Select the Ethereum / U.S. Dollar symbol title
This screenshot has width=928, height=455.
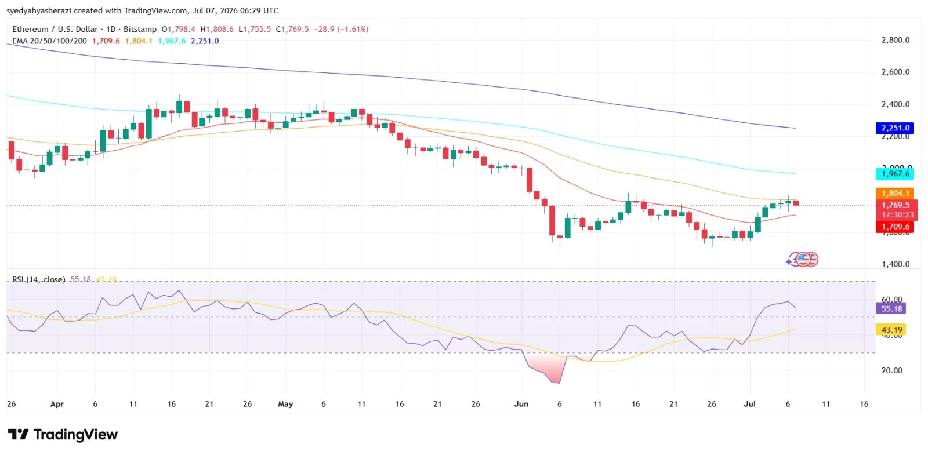click(55, 29)
